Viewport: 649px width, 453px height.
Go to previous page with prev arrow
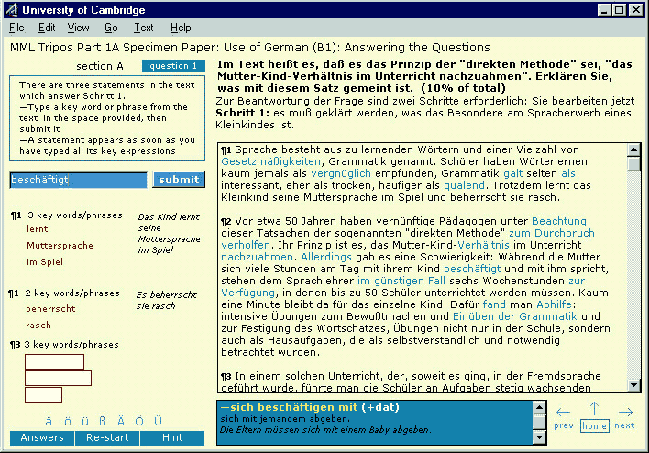564,412
